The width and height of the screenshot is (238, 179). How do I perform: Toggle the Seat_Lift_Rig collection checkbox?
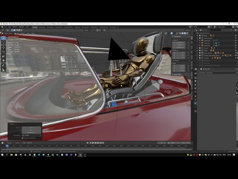(200, 53)
